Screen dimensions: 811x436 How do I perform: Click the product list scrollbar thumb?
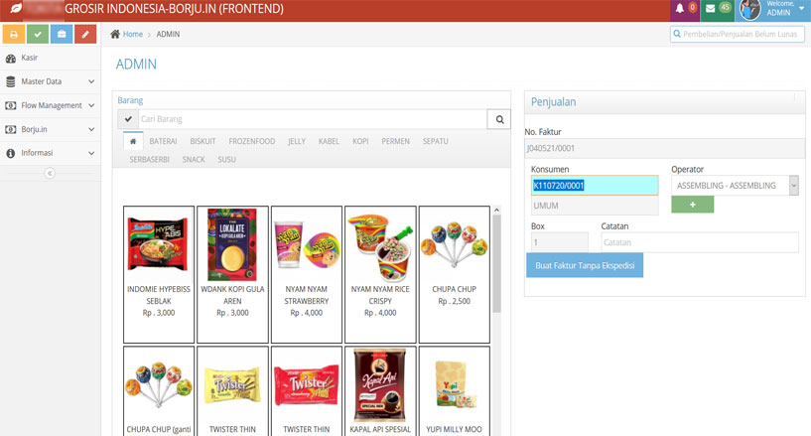point(496,264)
